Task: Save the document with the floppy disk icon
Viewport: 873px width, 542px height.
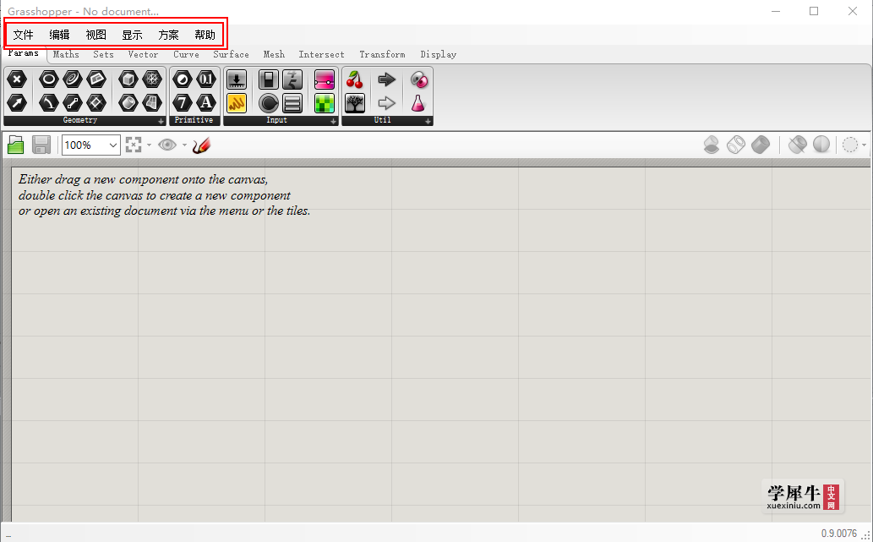Action: [x=41, y=145]
